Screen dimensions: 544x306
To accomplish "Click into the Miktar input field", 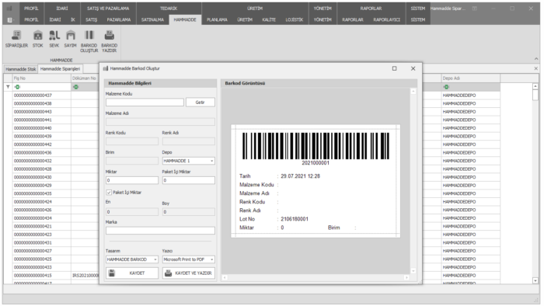I will point(132,180).
